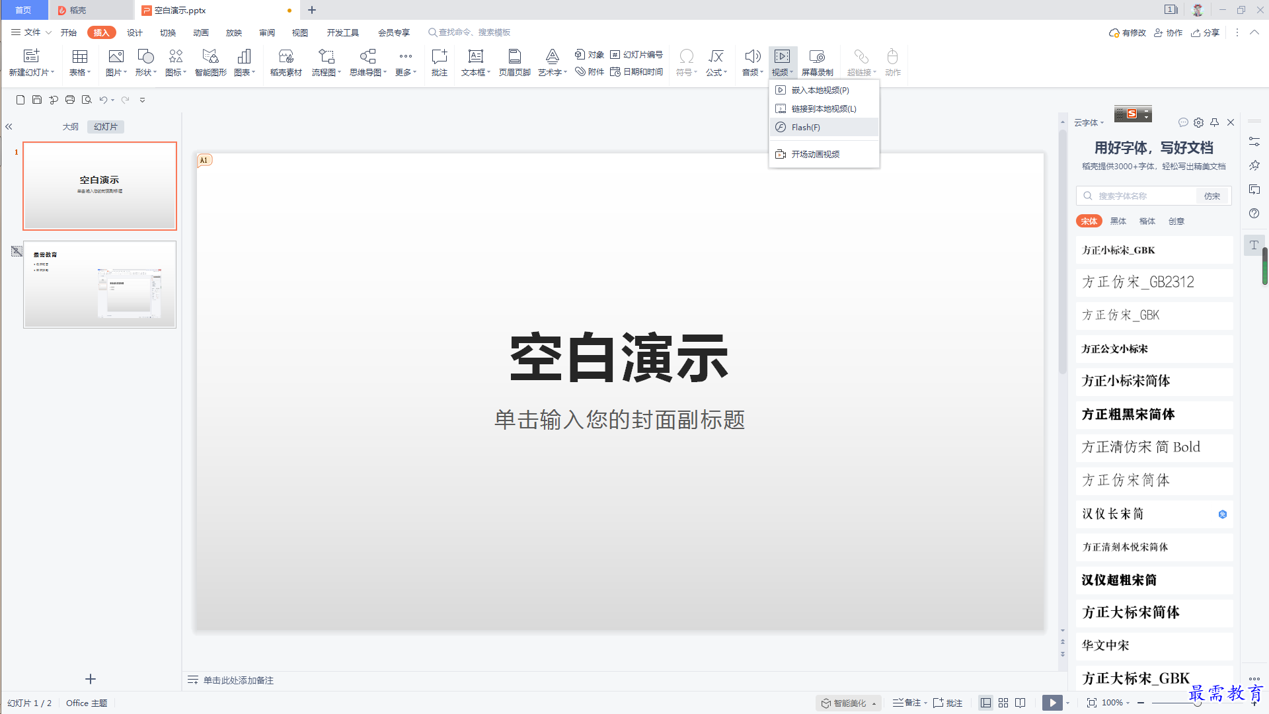Open font panel settings gear icon
The image size is (1269, 714).
1199,122
